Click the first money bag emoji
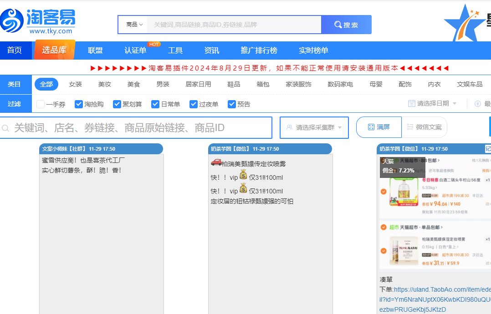 243,175
